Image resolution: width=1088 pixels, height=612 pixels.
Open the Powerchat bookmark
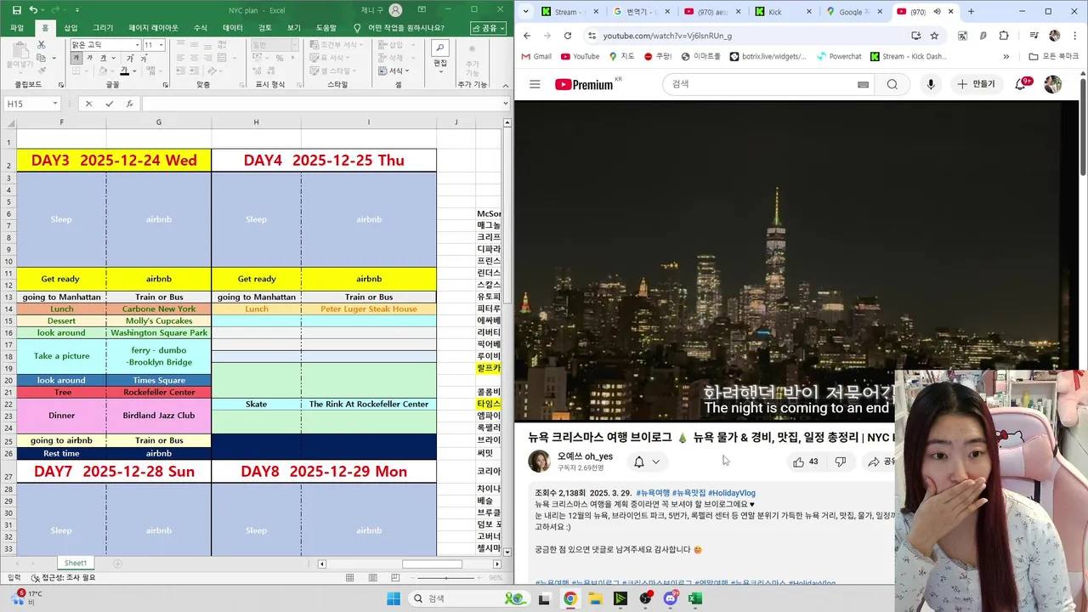coord(838,57)
